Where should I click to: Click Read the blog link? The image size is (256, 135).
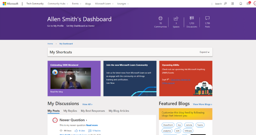click(56, 92)
